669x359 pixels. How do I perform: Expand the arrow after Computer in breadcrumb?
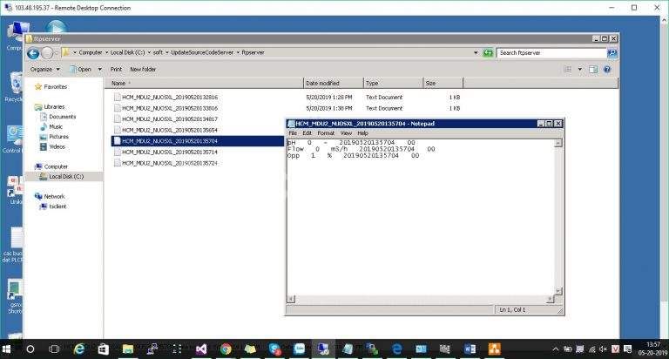[106, 52]
